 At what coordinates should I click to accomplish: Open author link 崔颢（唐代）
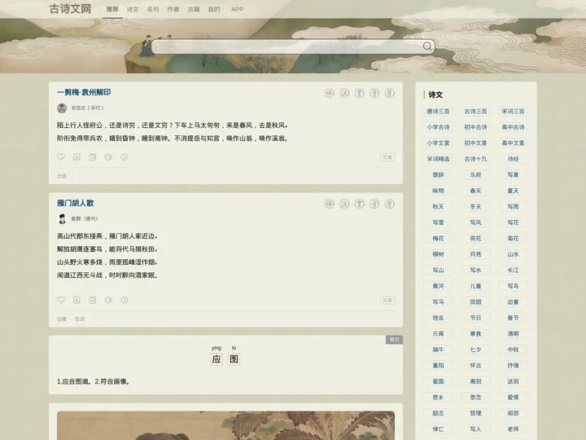85,218
